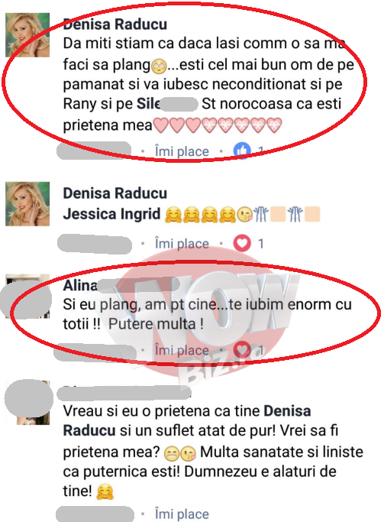Click Denisa Raducu name on first comment

pyautogui.click(x=115, y=24)
